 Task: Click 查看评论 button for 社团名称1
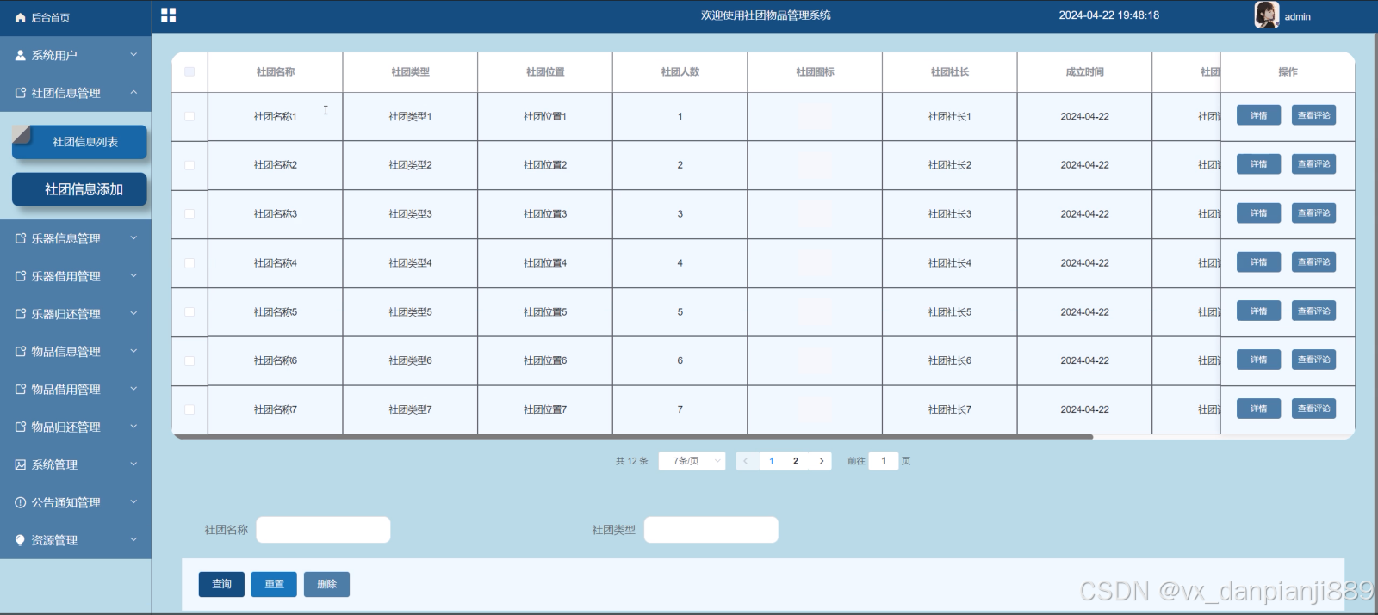coord(1313,115)
